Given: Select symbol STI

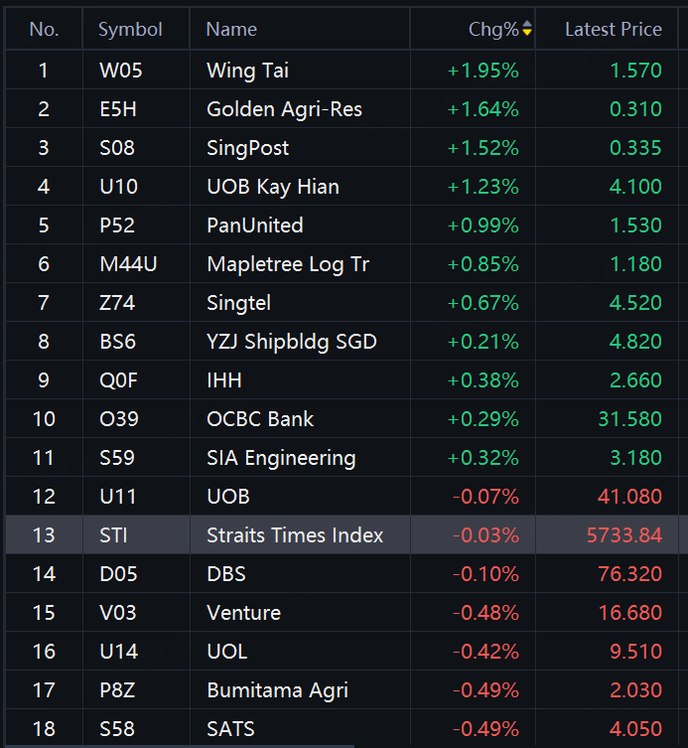Looking at the screenshot, I should (113, 535).
